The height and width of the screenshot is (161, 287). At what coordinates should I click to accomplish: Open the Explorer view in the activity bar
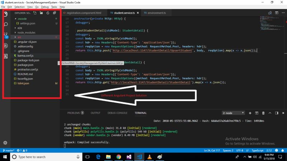[x=5, y=14]
